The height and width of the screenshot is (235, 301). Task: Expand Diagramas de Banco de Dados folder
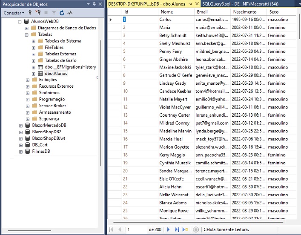click(26, 28)
